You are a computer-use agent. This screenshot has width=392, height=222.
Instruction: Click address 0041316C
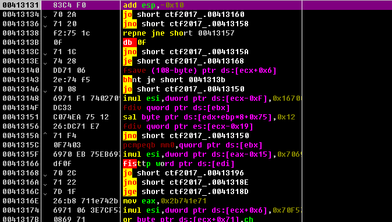21,192
